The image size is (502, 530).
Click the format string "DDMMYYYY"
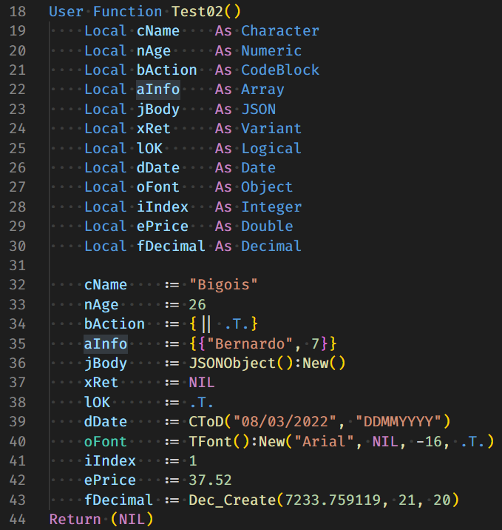pos(398,422)
